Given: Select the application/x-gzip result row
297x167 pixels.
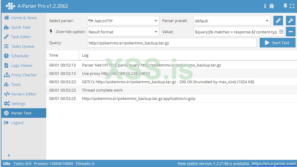Looking at the screenshot, I should (171, 98).
